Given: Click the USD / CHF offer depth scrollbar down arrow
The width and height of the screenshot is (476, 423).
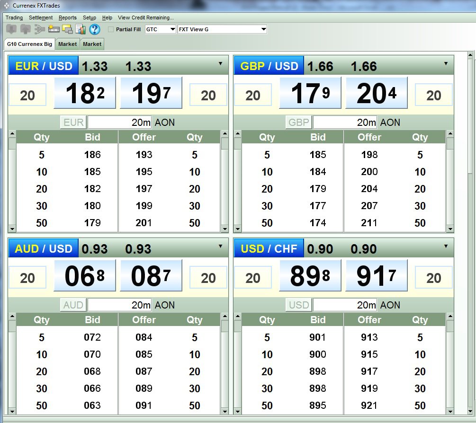Looking at the screenshot, I should [x=450, y=412].
